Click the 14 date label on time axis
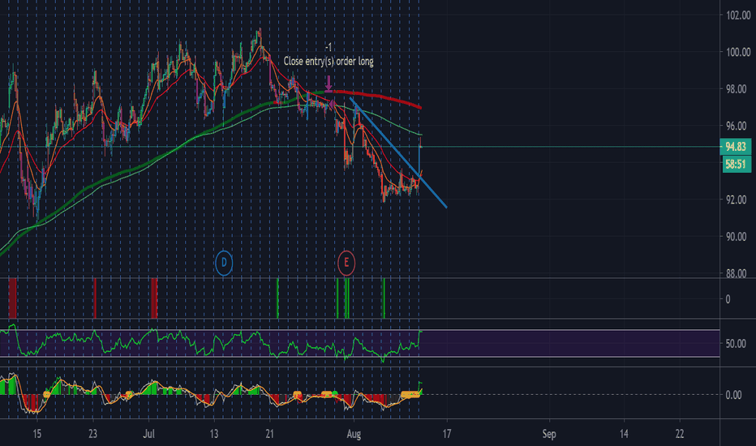 click(624, 434)
